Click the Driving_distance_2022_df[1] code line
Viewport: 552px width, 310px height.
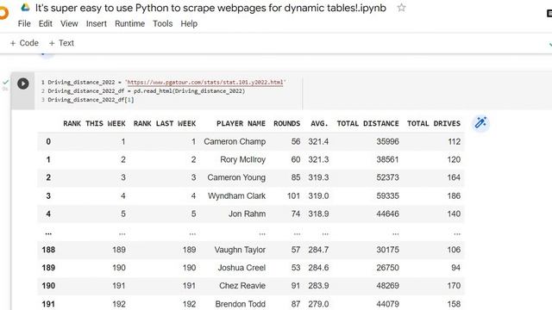pos(91,100)
